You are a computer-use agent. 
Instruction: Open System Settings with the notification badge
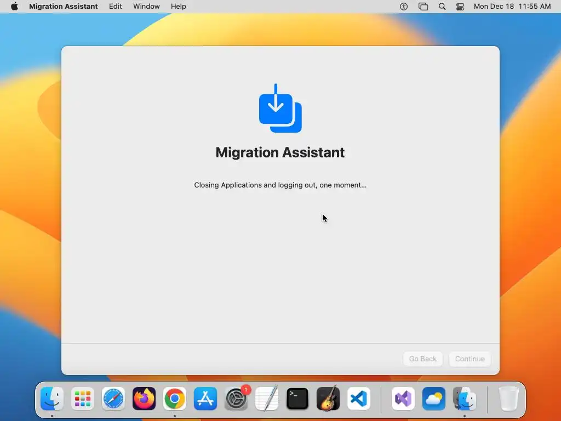tap(236, 399)
